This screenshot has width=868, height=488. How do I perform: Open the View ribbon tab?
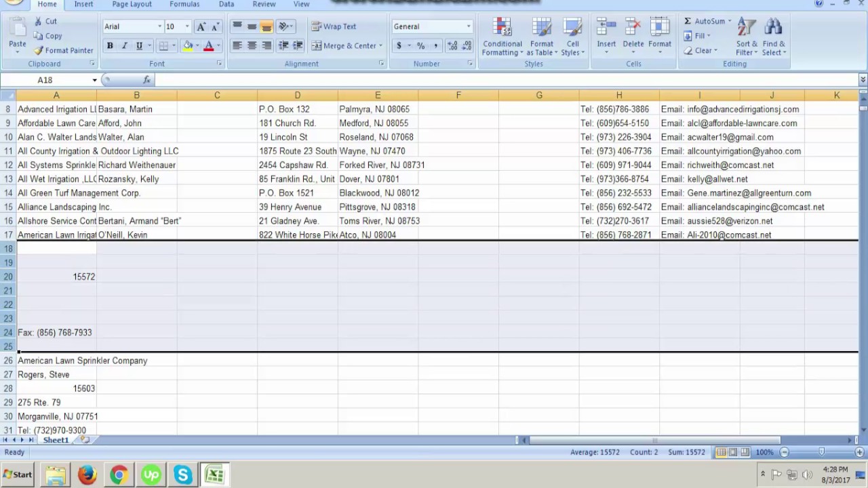301,4
